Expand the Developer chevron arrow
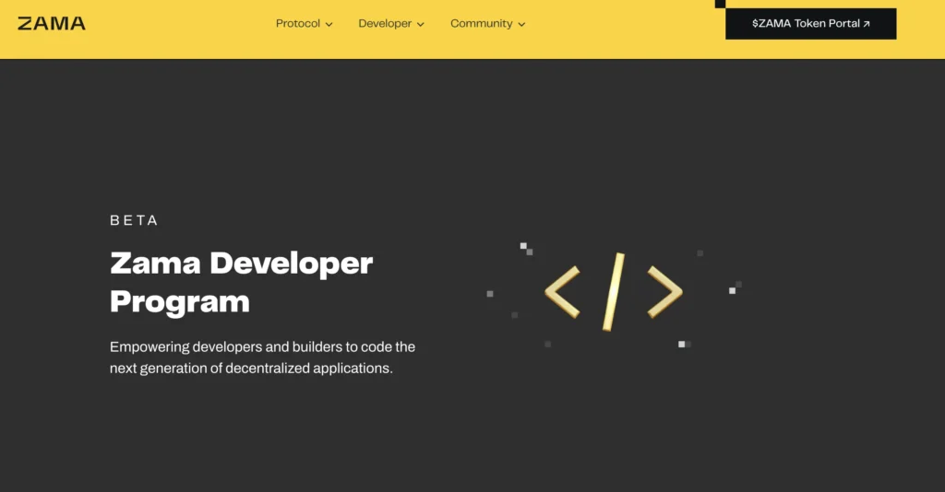Viewport: 945px width, 492px height. 421,25
